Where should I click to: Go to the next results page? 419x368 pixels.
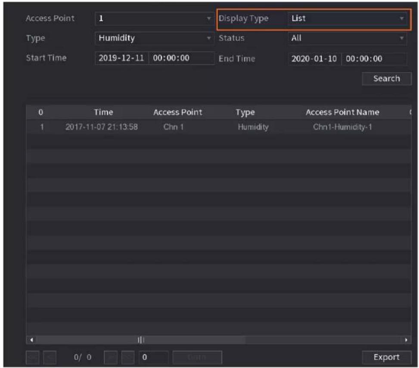tap(111, 357)
